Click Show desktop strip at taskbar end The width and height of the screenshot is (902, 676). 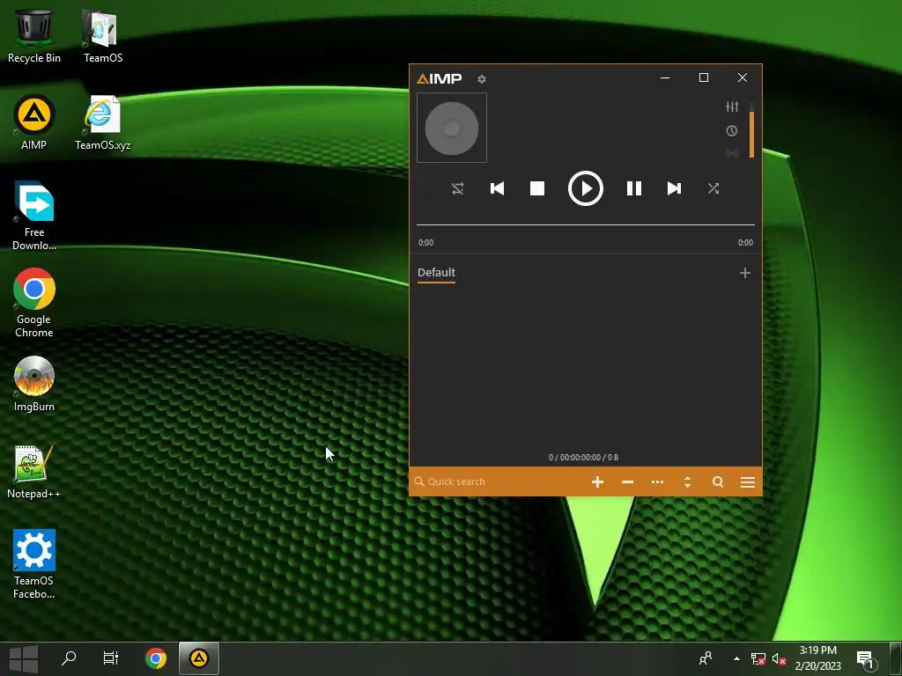tap(896, 658)
